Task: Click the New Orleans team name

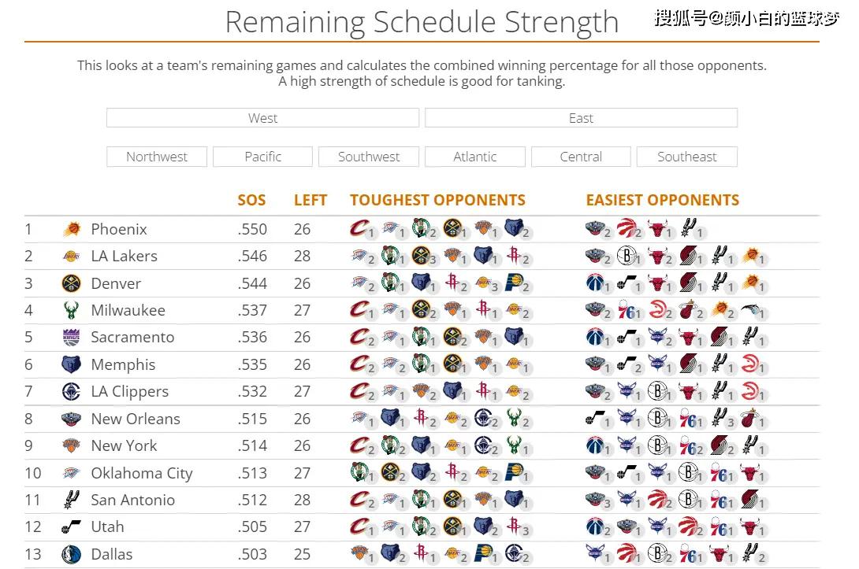Action: [136, 419]
